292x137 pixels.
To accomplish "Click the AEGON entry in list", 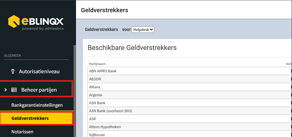I will coord(95,79).
